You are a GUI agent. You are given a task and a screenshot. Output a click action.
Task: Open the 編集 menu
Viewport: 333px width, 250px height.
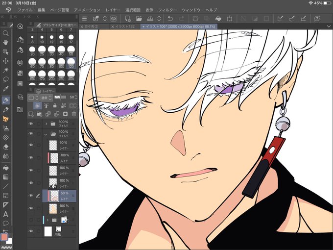pyautogui.click(x=42, y=10)
